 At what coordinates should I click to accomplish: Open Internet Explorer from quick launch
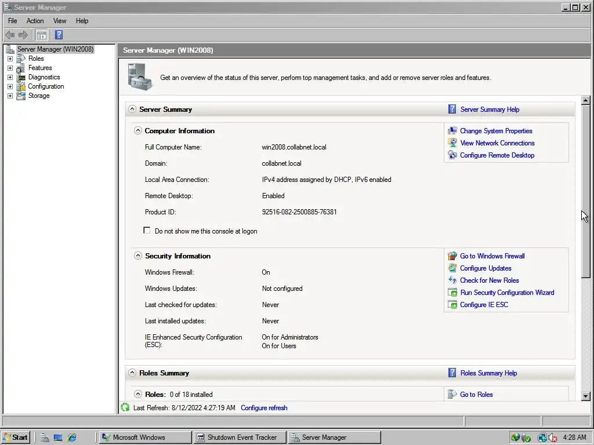point(72,437)
